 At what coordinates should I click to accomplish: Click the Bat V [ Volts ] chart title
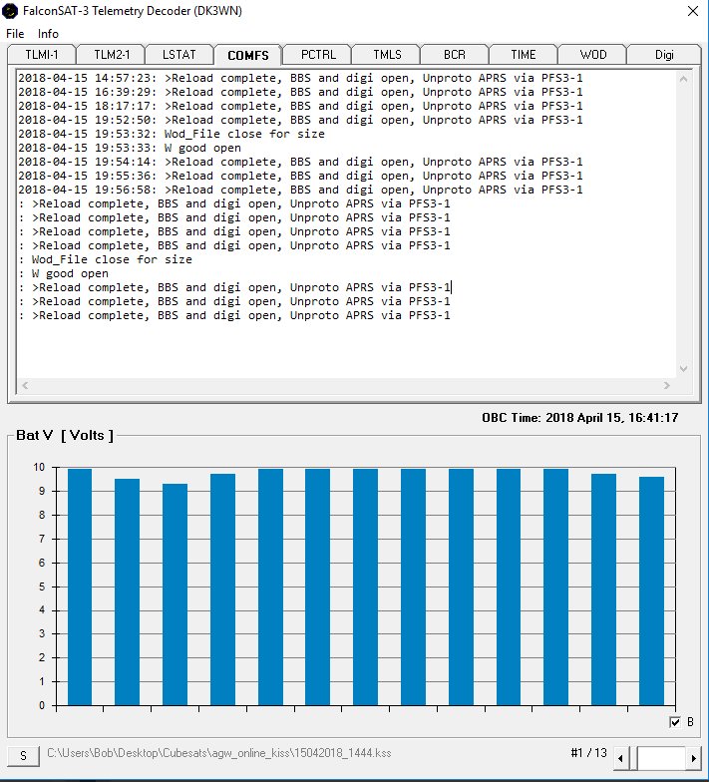(65, 435)
